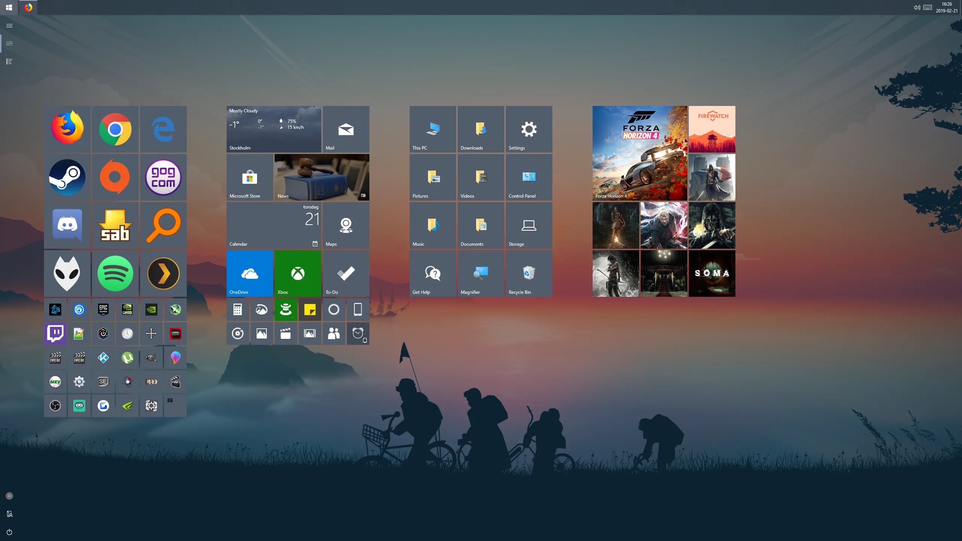
Task: Open the GOG.com launcher tile
Action: pyautogui.click(x=163, y=177)
